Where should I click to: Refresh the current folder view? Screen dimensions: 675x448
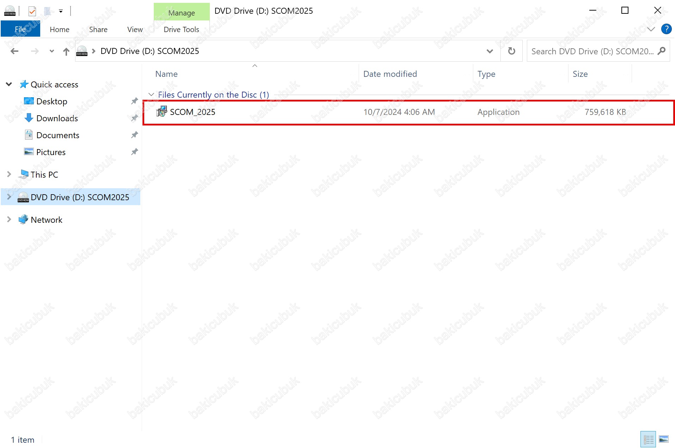[511, 51]
